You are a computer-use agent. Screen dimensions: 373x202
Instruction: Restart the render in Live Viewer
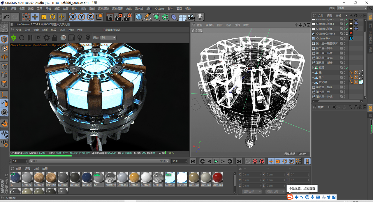point(22,38)
